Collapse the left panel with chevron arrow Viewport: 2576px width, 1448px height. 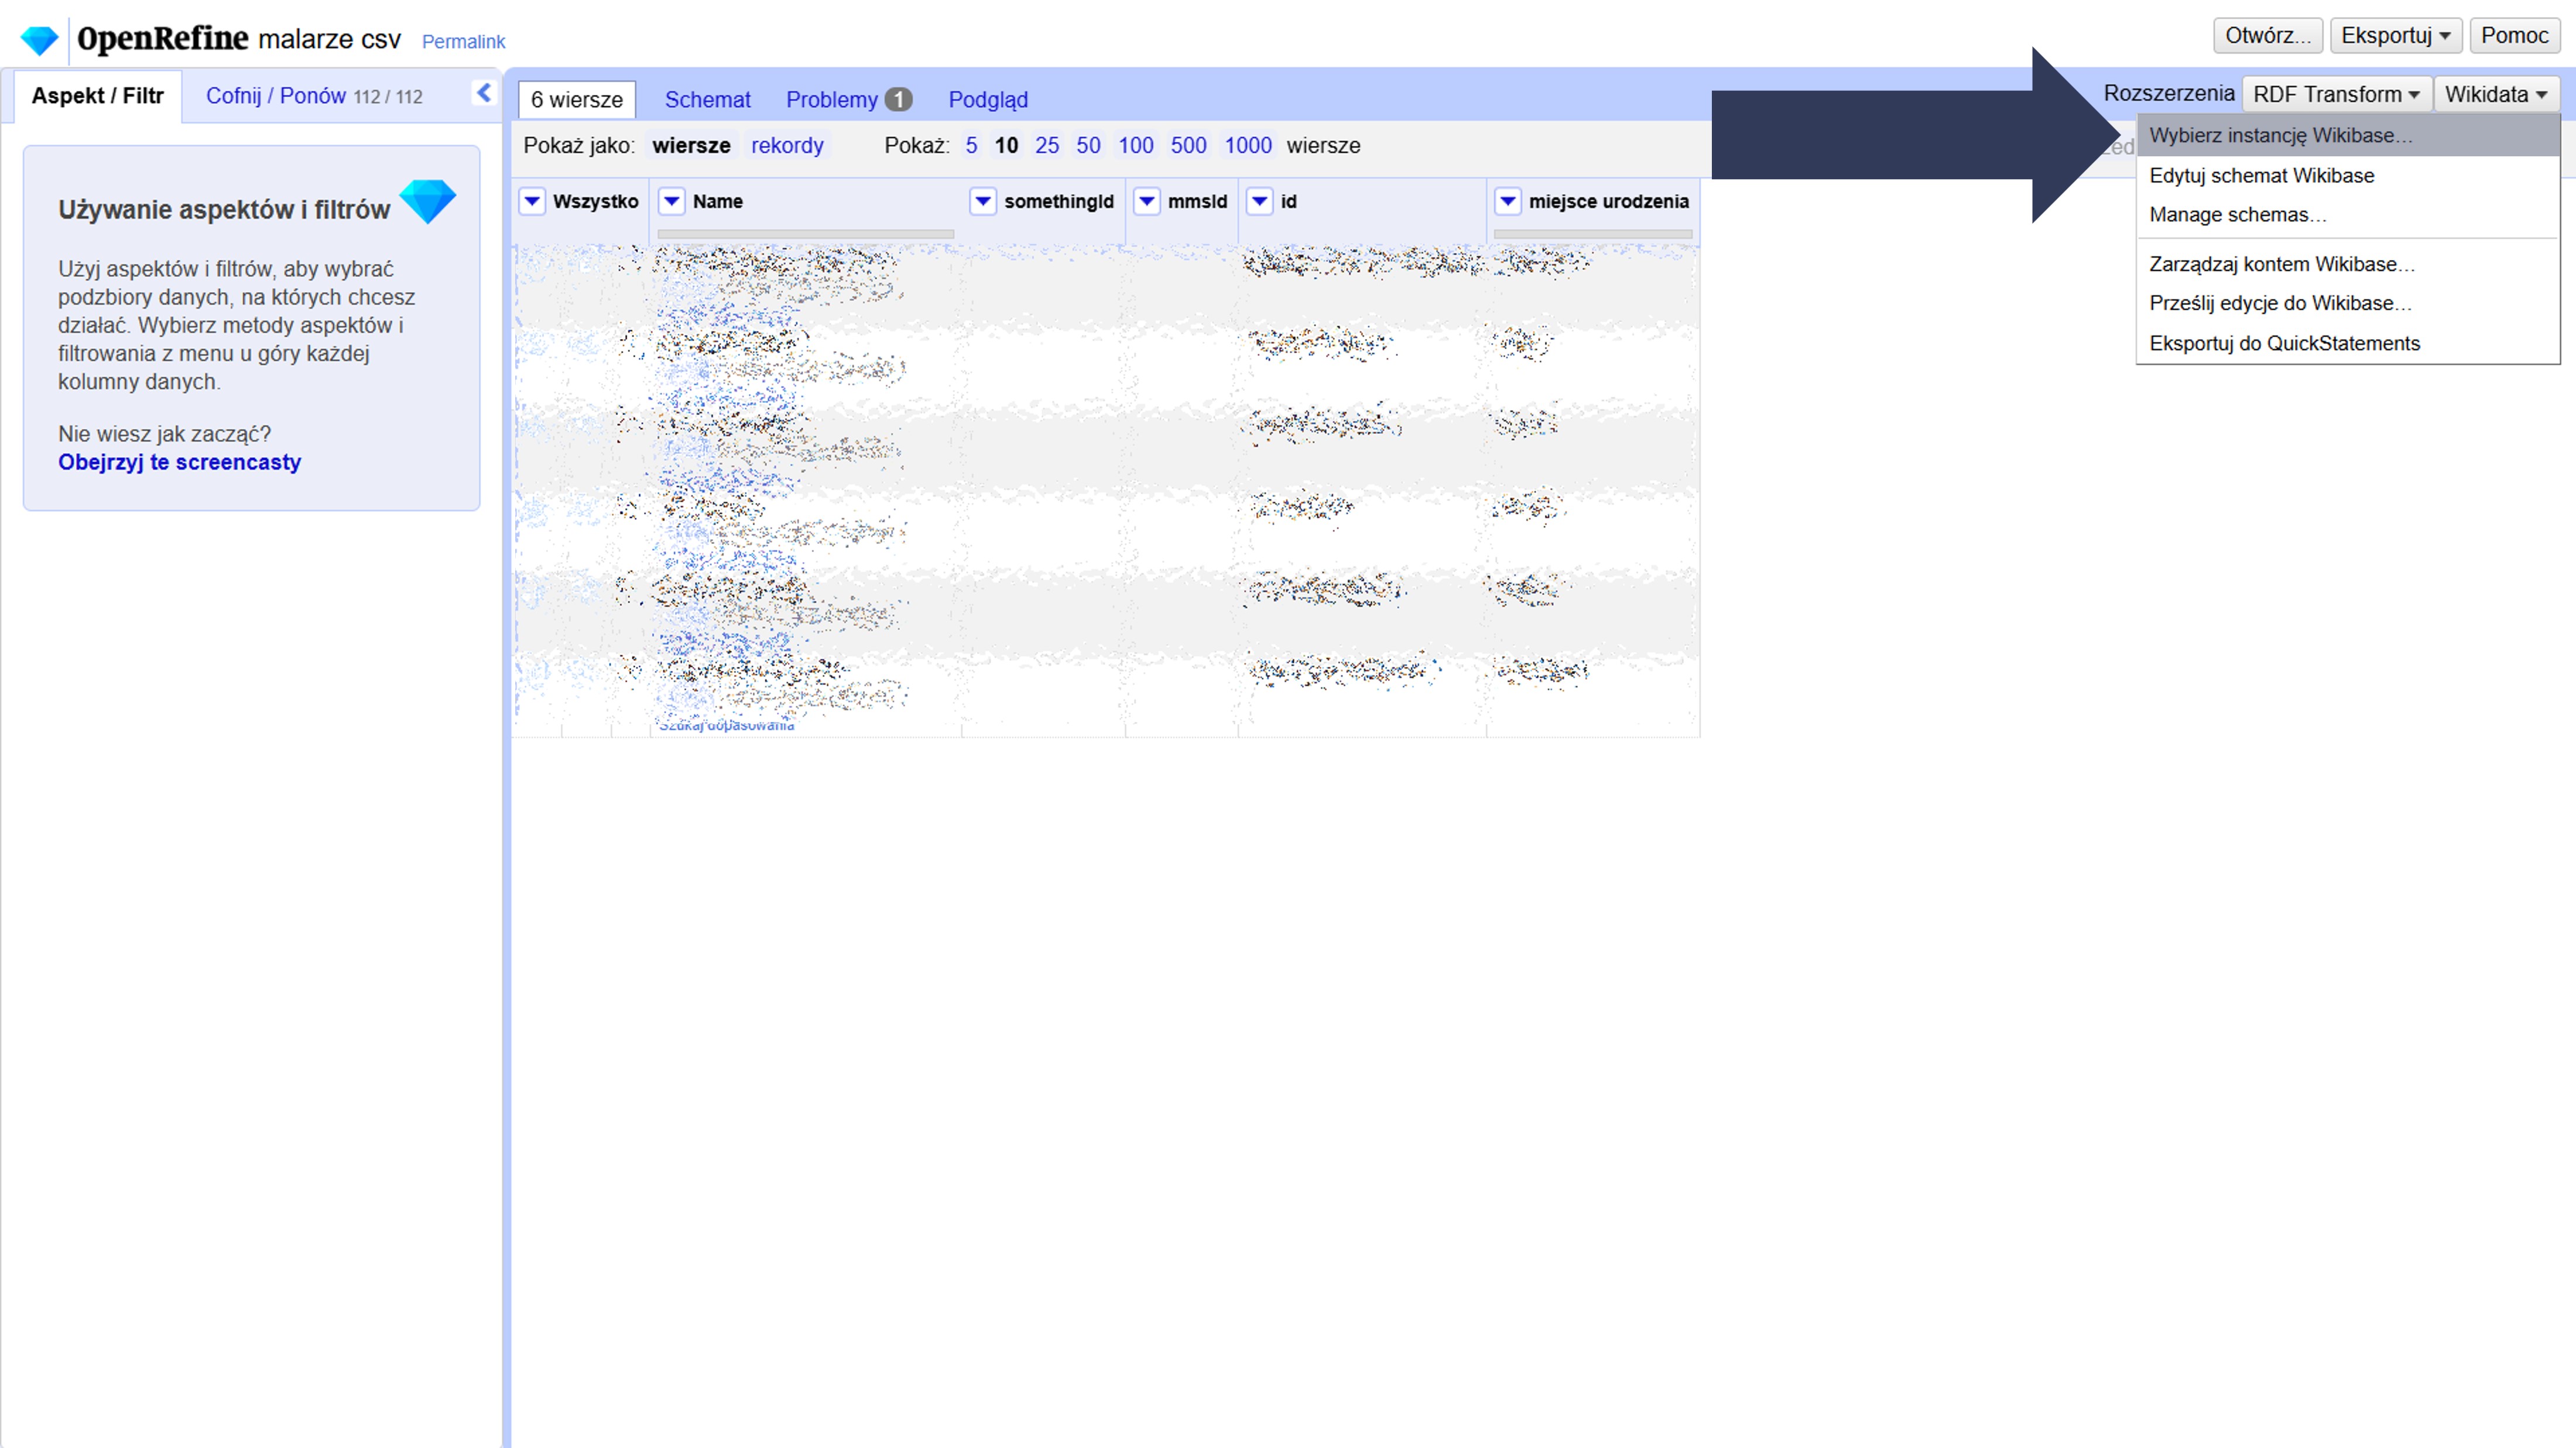point(484,93)
